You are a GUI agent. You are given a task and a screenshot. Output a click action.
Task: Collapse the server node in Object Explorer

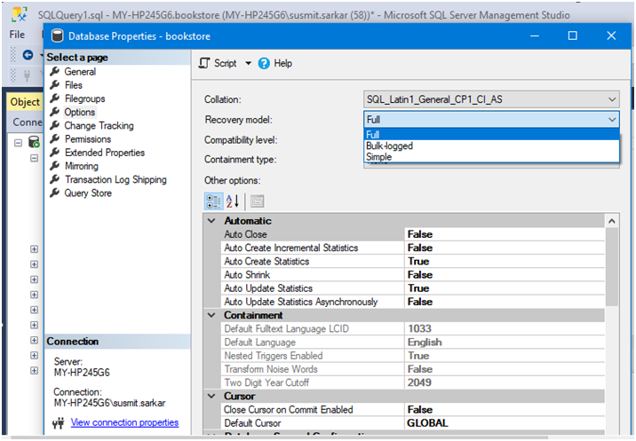pos(18,143)
